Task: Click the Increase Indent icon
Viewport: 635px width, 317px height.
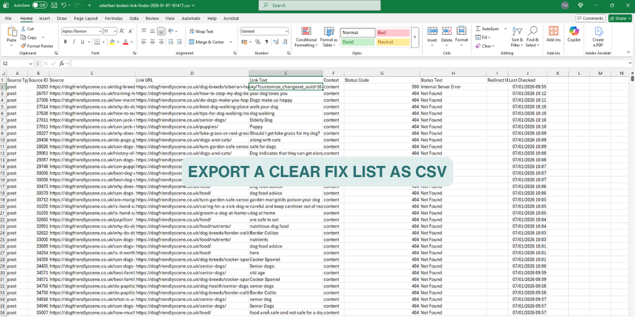Action: [179, 42]
